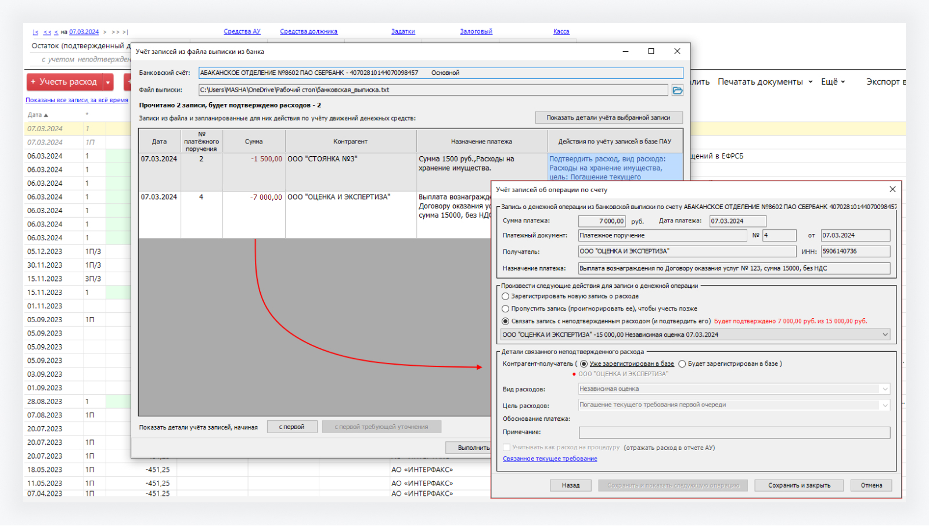The width and height of the screenshot is (929, 526).
Task: Click 'Сохранить и закрыть' button
Action: 799,485
